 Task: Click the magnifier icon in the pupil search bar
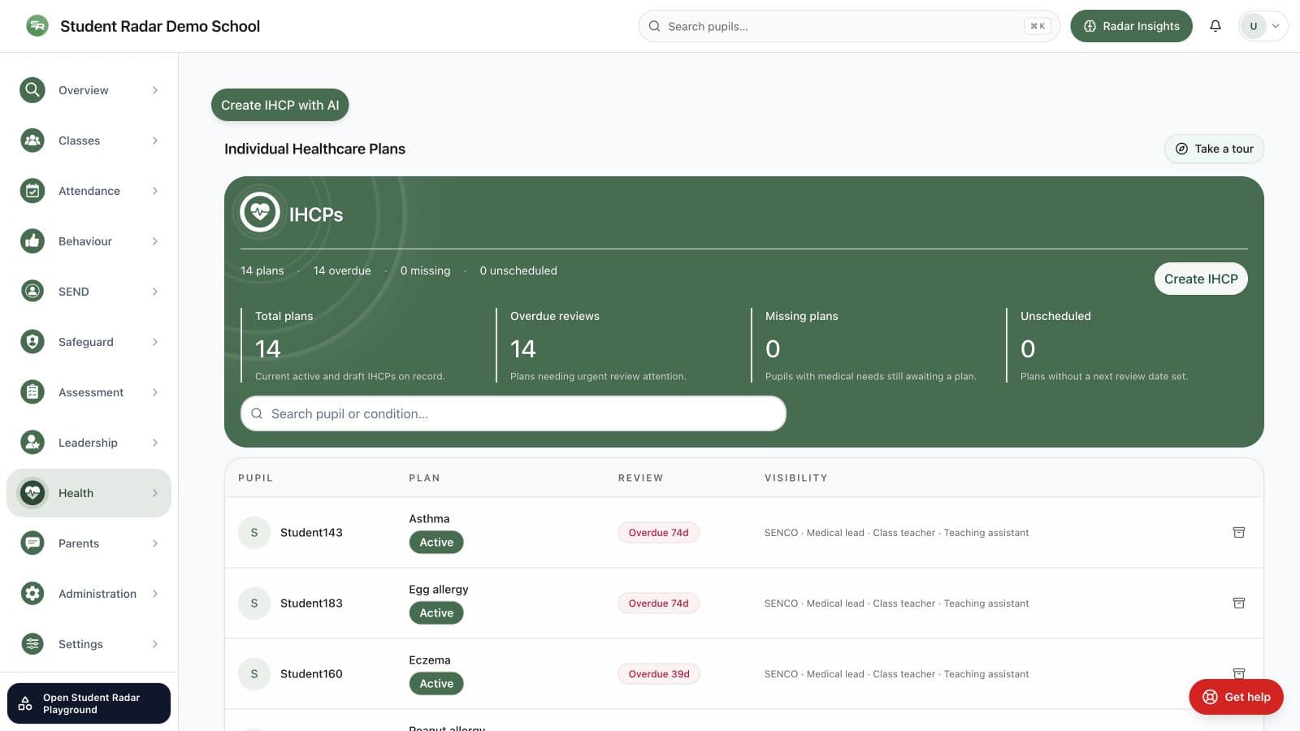tap(655, 26)
